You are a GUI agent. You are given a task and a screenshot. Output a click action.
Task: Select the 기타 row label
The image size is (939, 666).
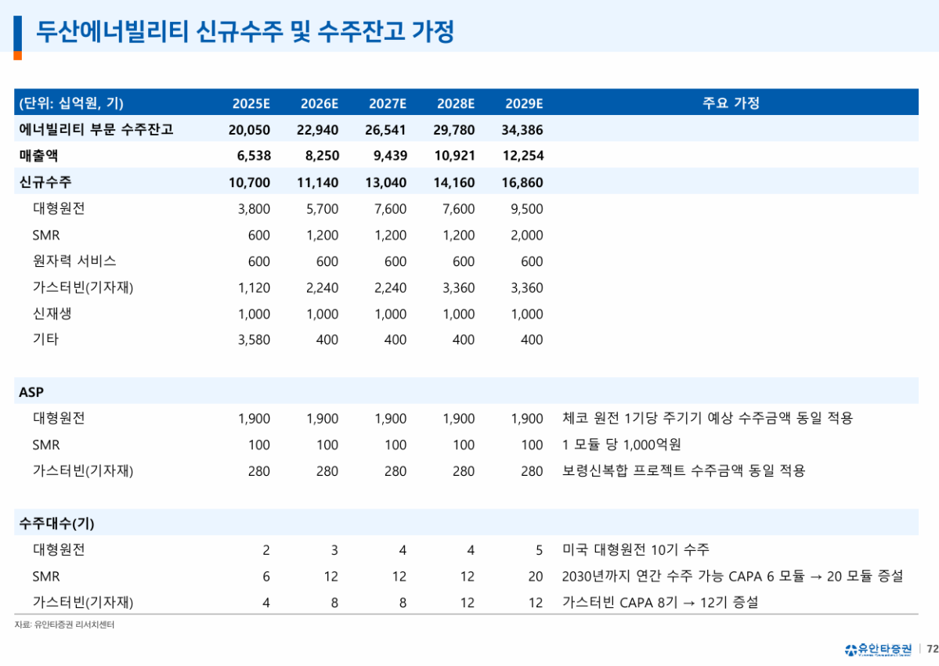(x=45, y=340)
